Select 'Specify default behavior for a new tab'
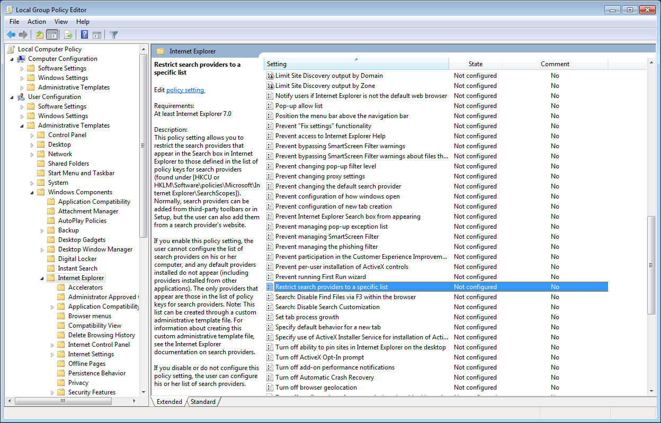Viewport: 661px width, 423px height. (328, 327)
